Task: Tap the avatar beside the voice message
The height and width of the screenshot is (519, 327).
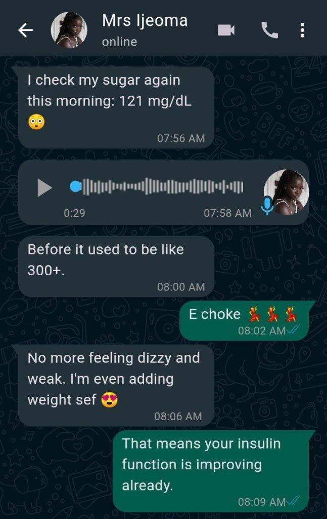Action: 287,192
